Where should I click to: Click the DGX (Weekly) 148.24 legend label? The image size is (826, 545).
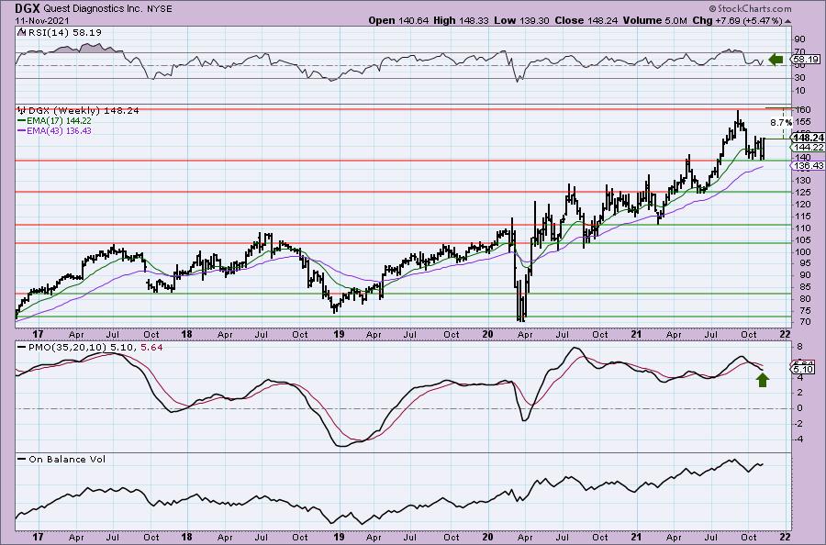[x=84, y=111]
